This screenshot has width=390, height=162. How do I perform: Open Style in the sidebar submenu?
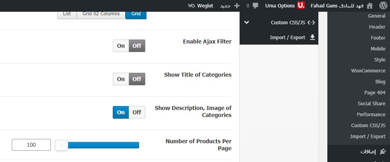coord(379,59)
